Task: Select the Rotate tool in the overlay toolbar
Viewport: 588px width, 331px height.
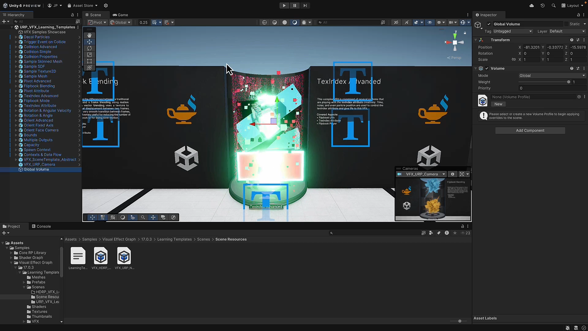Action: pos(89,48)
